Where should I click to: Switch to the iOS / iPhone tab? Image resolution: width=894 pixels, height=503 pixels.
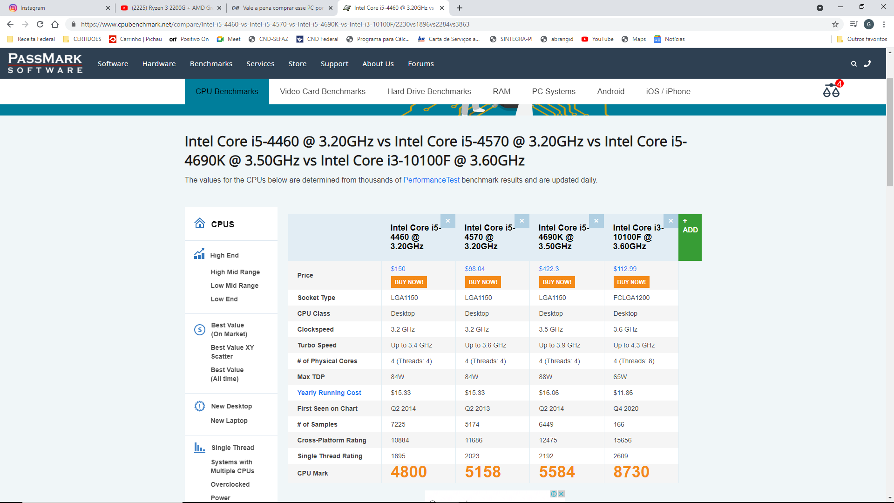tap(668, 91)
